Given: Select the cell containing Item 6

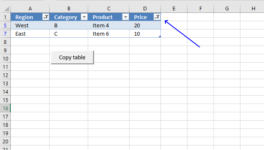Looking at the screenshot, I should [x=109, y=34].
